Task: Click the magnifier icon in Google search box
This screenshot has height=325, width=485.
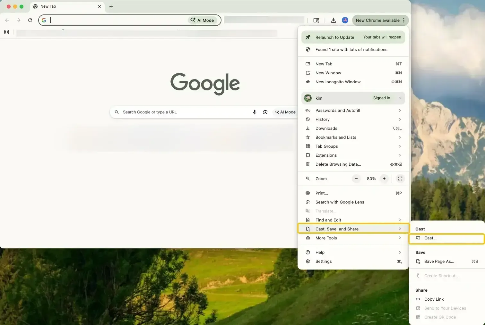Action: [117, 112]
